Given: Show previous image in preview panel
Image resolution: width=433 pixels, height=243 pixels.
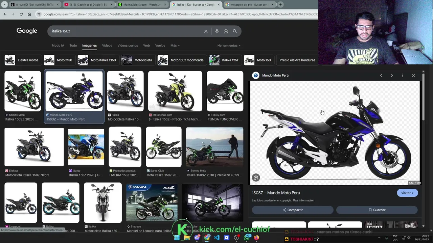Looking at the screenshot, I should (x=381, y=75).
